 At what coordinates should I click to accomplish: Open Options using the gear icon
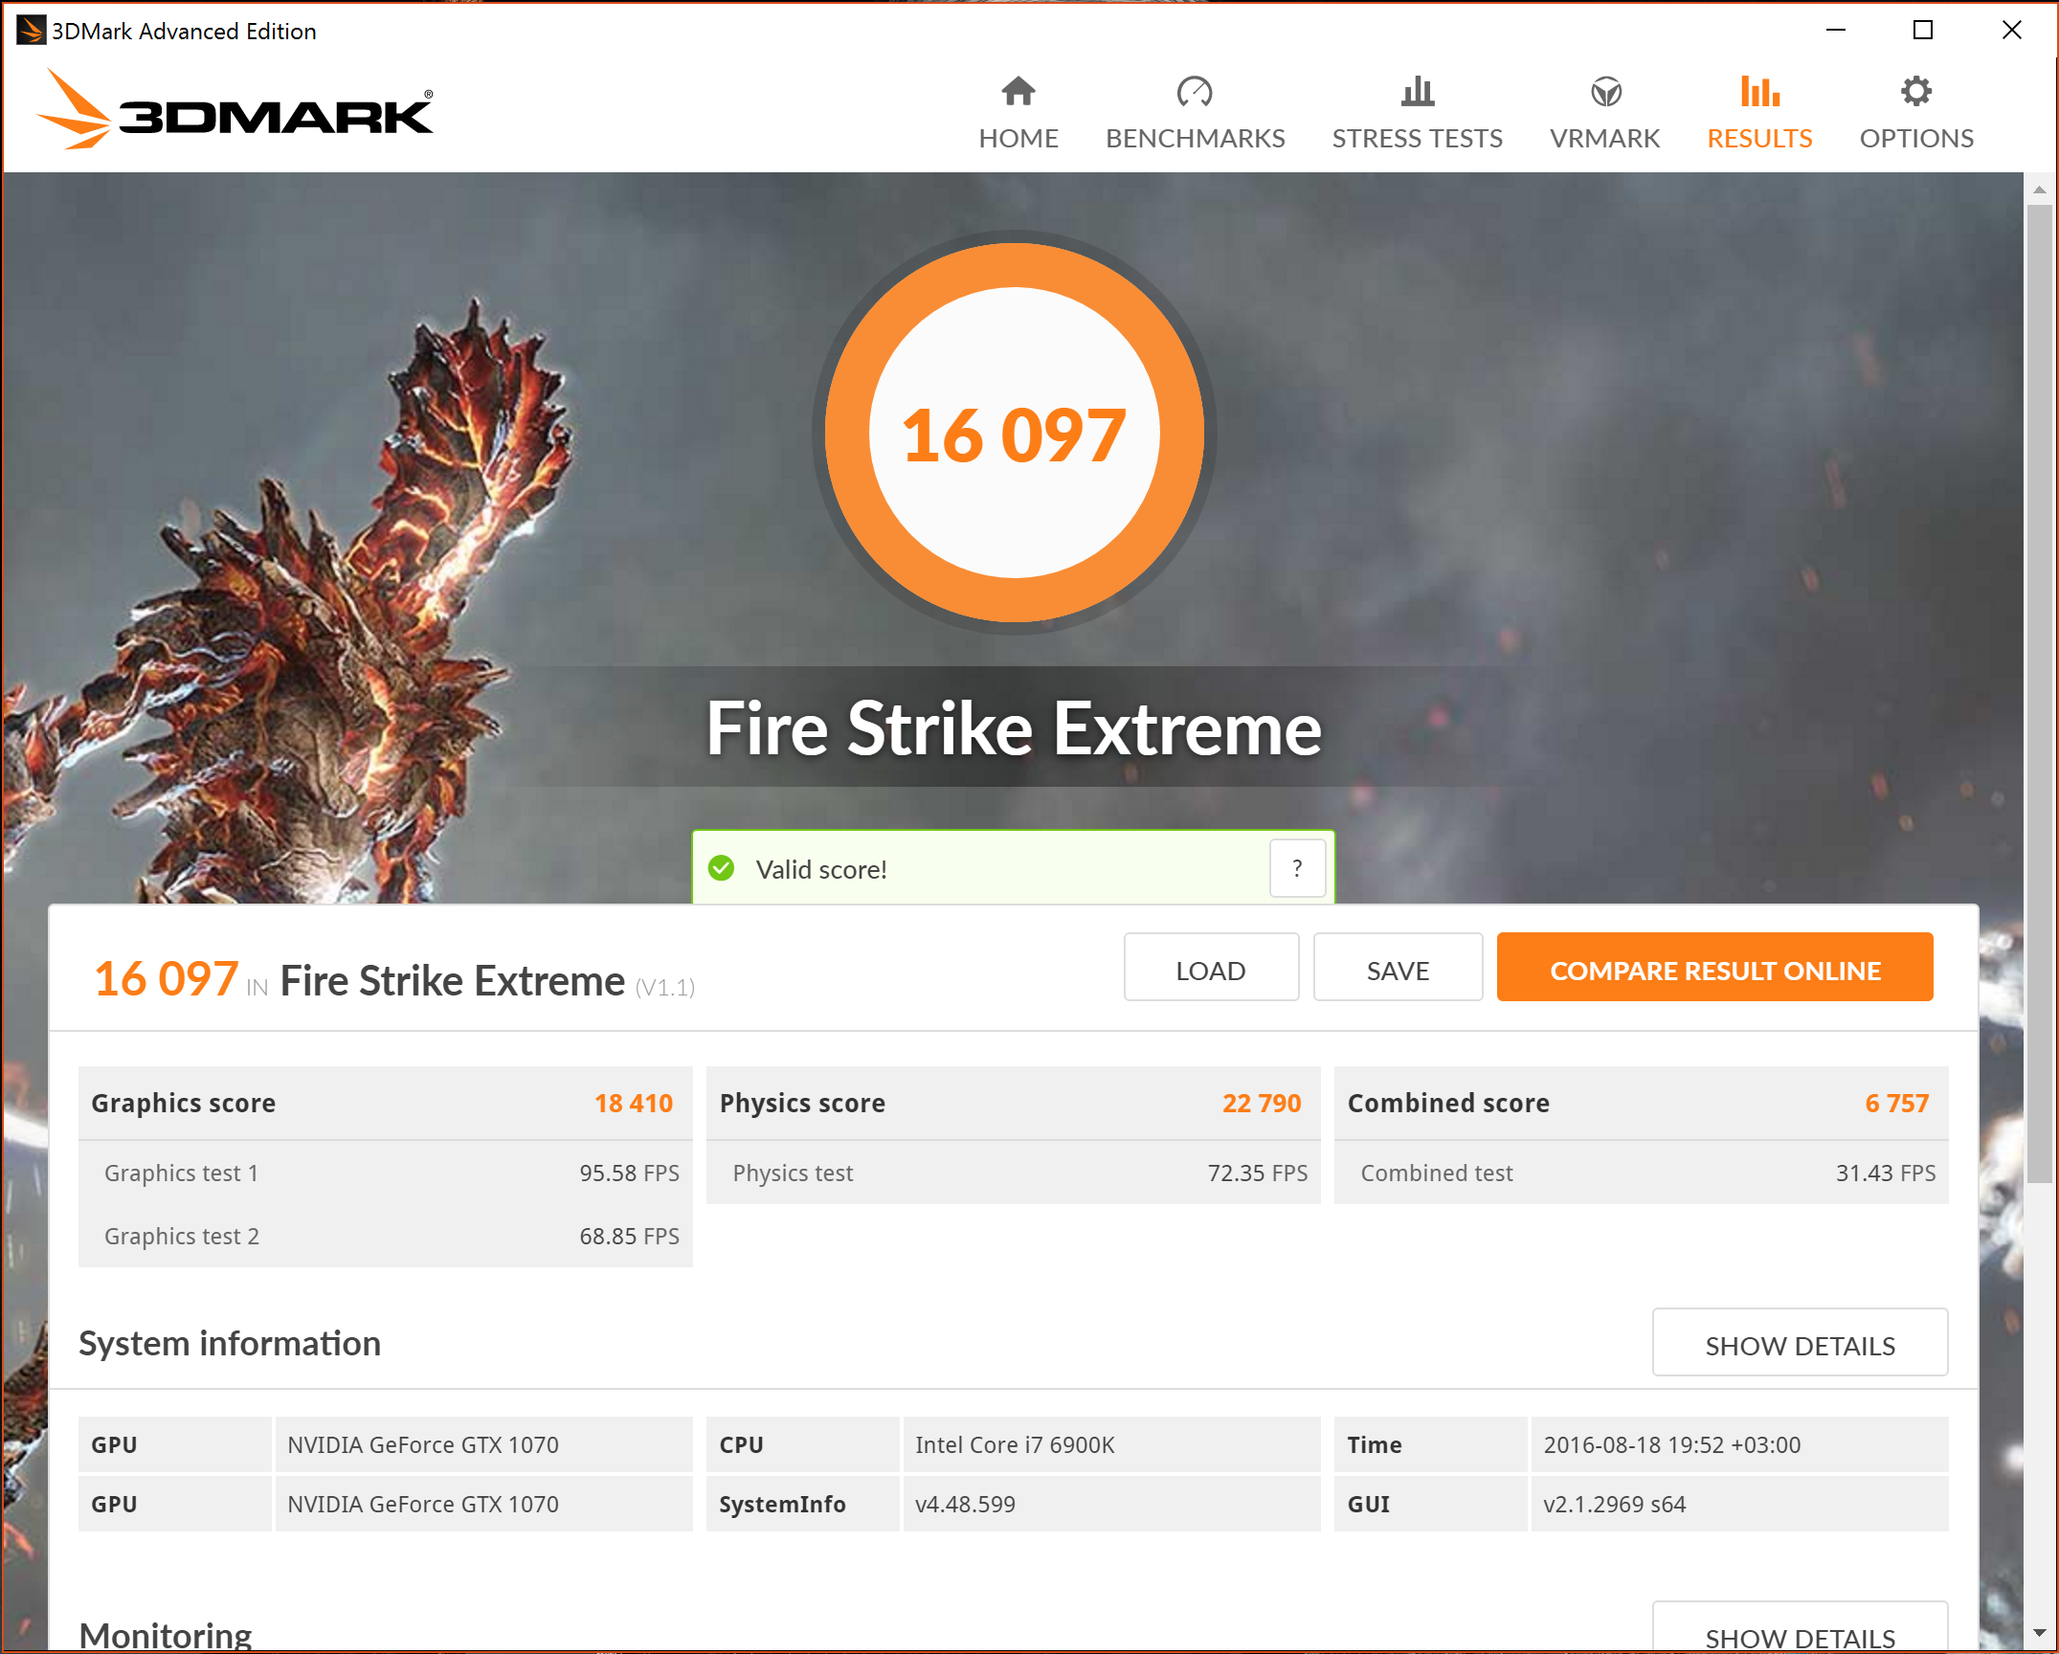tap(1915, 92)
